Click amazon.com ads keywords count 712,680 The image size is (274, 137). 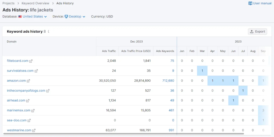pyautogui.click(x=168, y=81)
